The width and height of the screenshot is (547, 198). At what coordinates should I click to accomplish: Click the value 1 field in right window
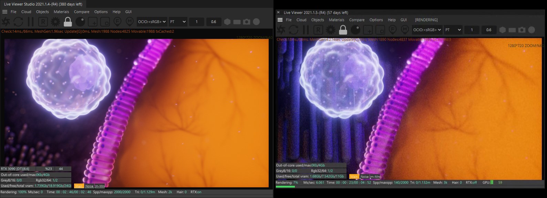click(472, 30)
